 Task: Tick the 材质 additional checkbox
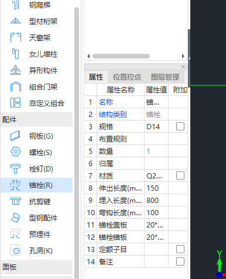click(x=180, y=175)
